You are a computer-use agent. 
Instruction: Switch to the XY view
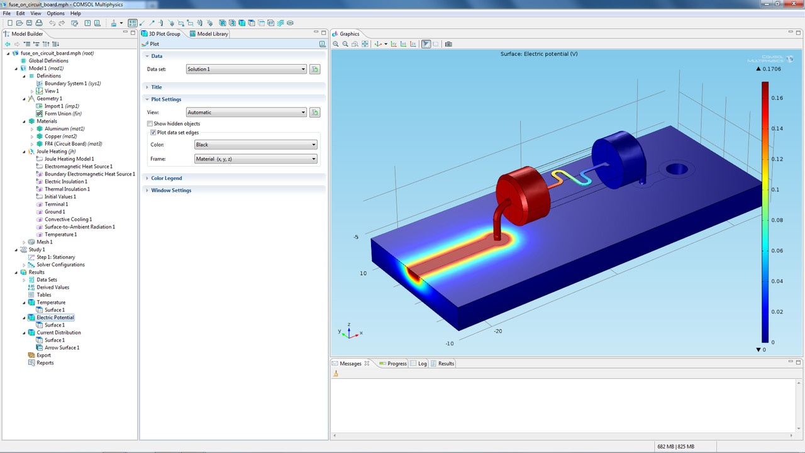tap(394, 44)
